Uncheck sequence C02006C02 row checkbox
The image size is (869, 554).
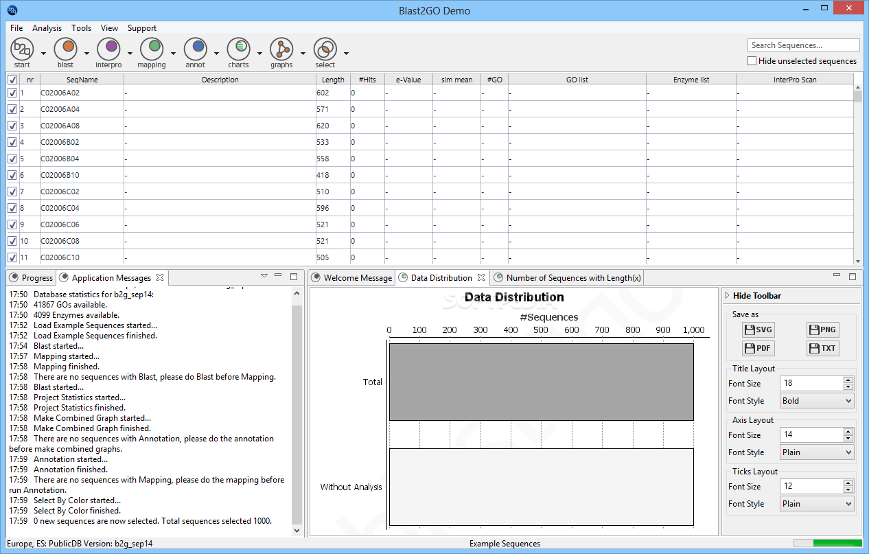pos(12,192)
